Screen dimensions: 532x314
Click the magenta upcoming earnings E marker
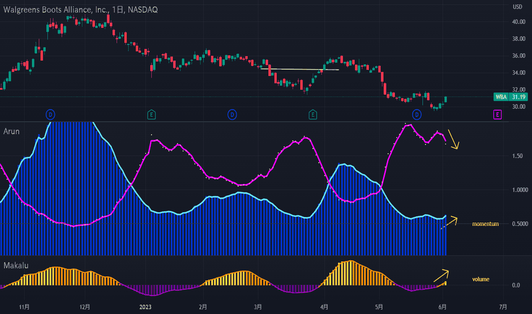point(497,115)
